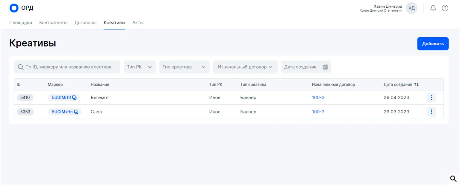Expand the Тип креатива filter dropdown
This screenshot has width=460, height=185.
coord(184,67)
